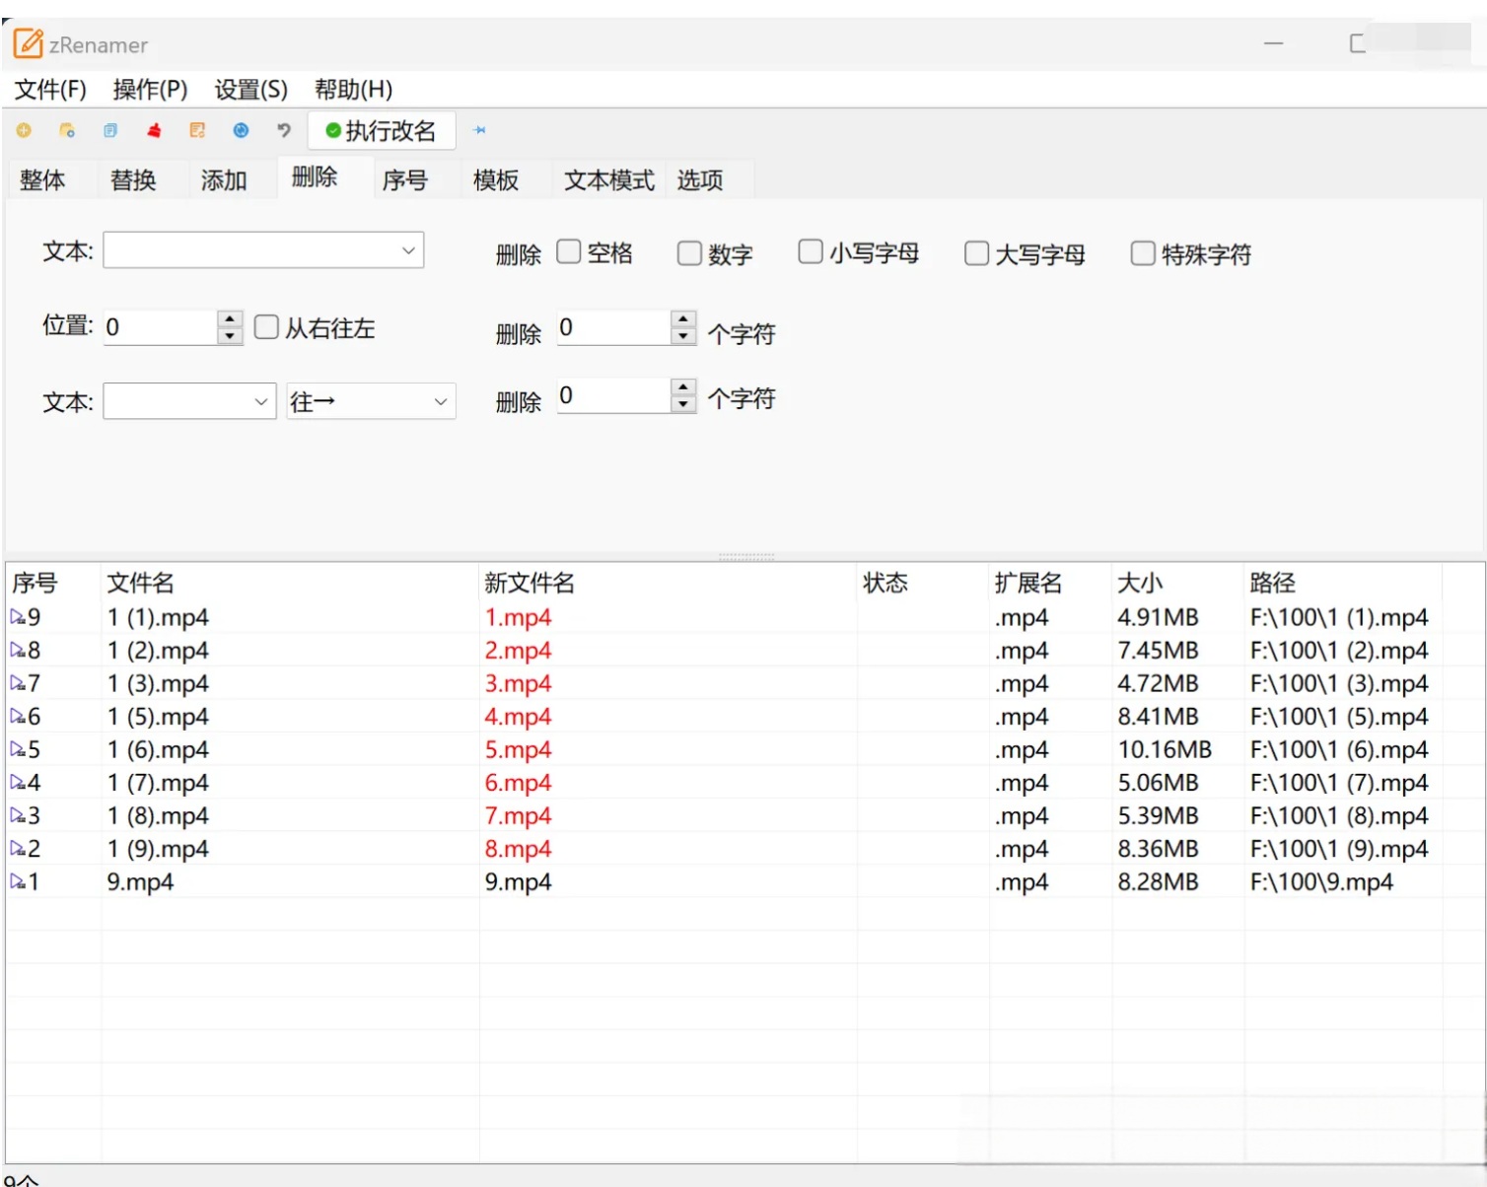Toggle the 小写字母 checkbox

coord(811,252)
